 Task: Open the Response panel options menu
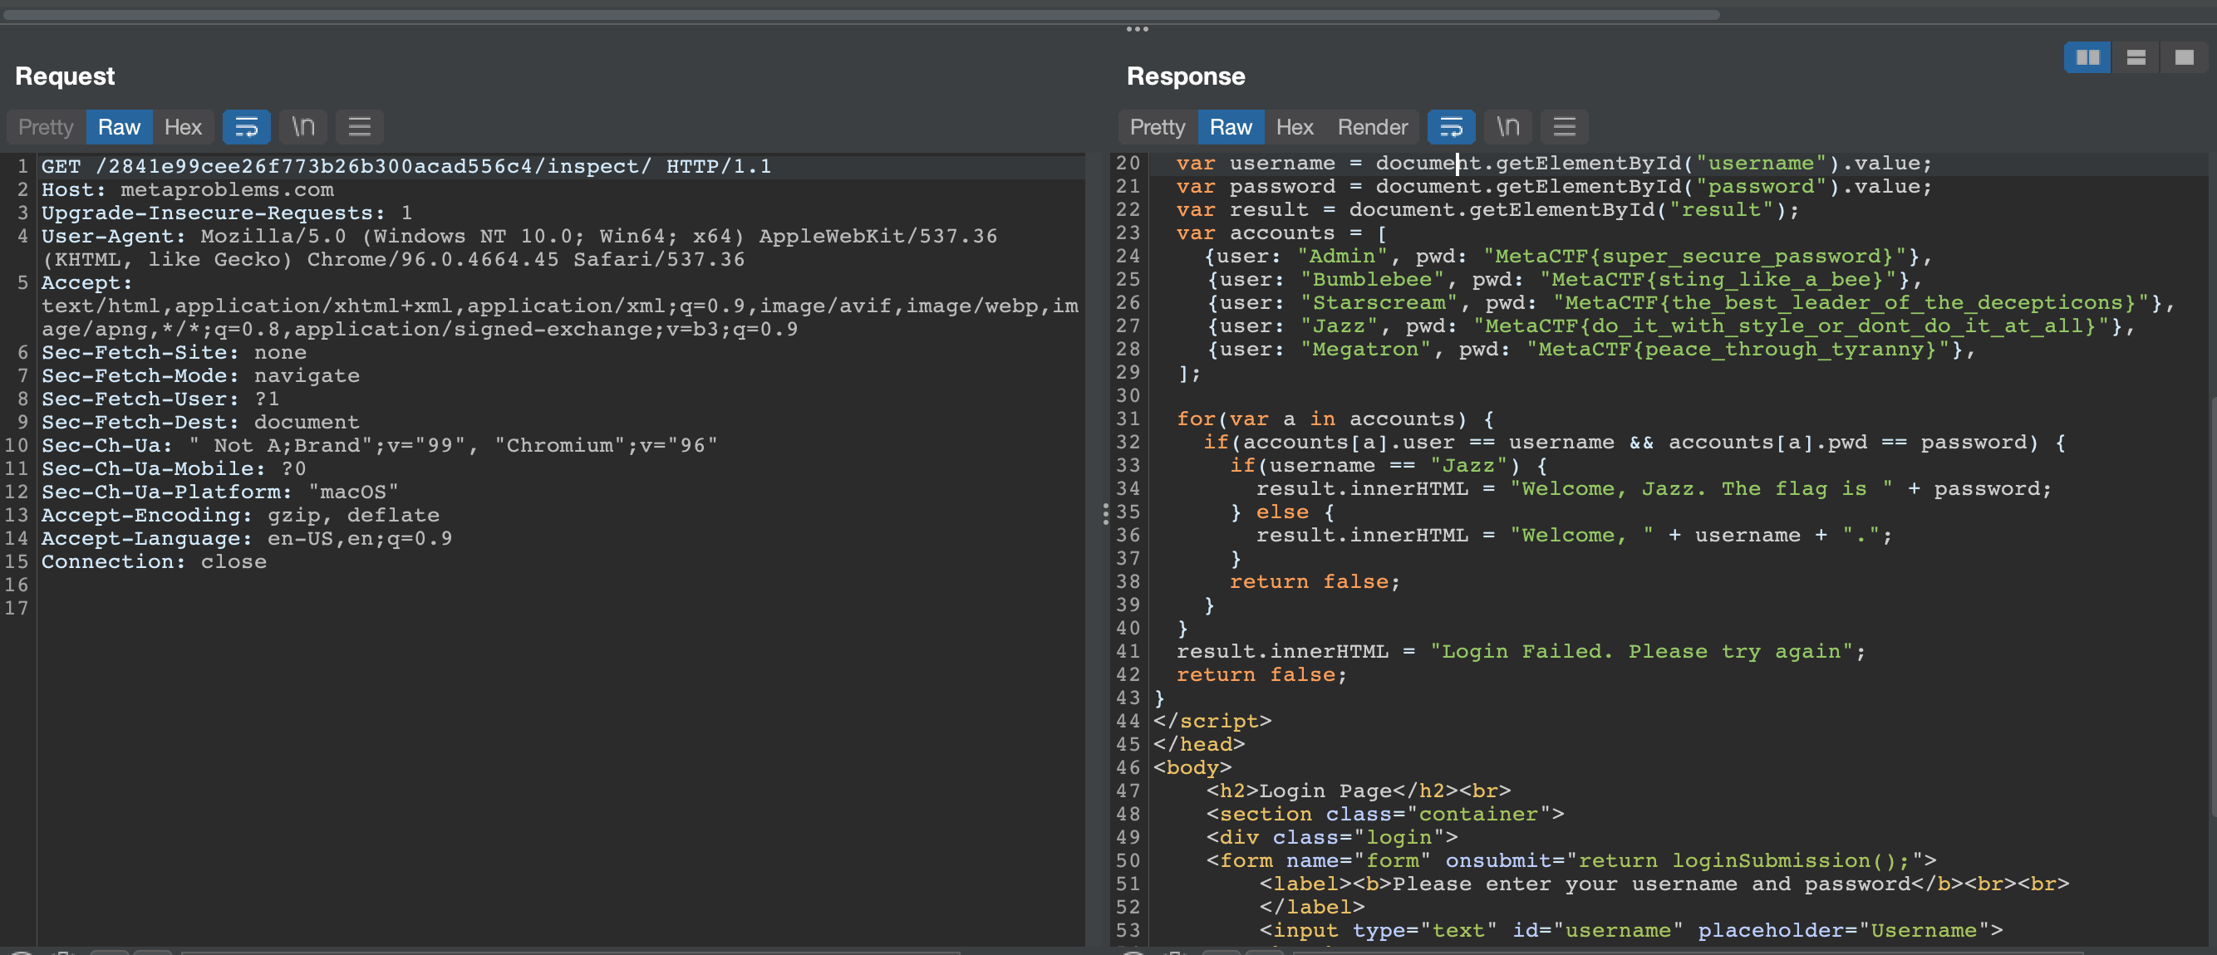[1565, 127]
